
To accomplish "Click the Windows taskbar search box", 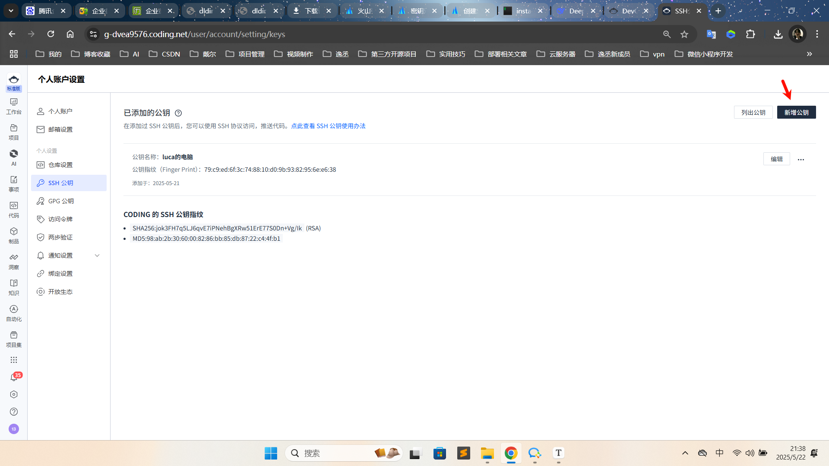I will tap(328, 453).
